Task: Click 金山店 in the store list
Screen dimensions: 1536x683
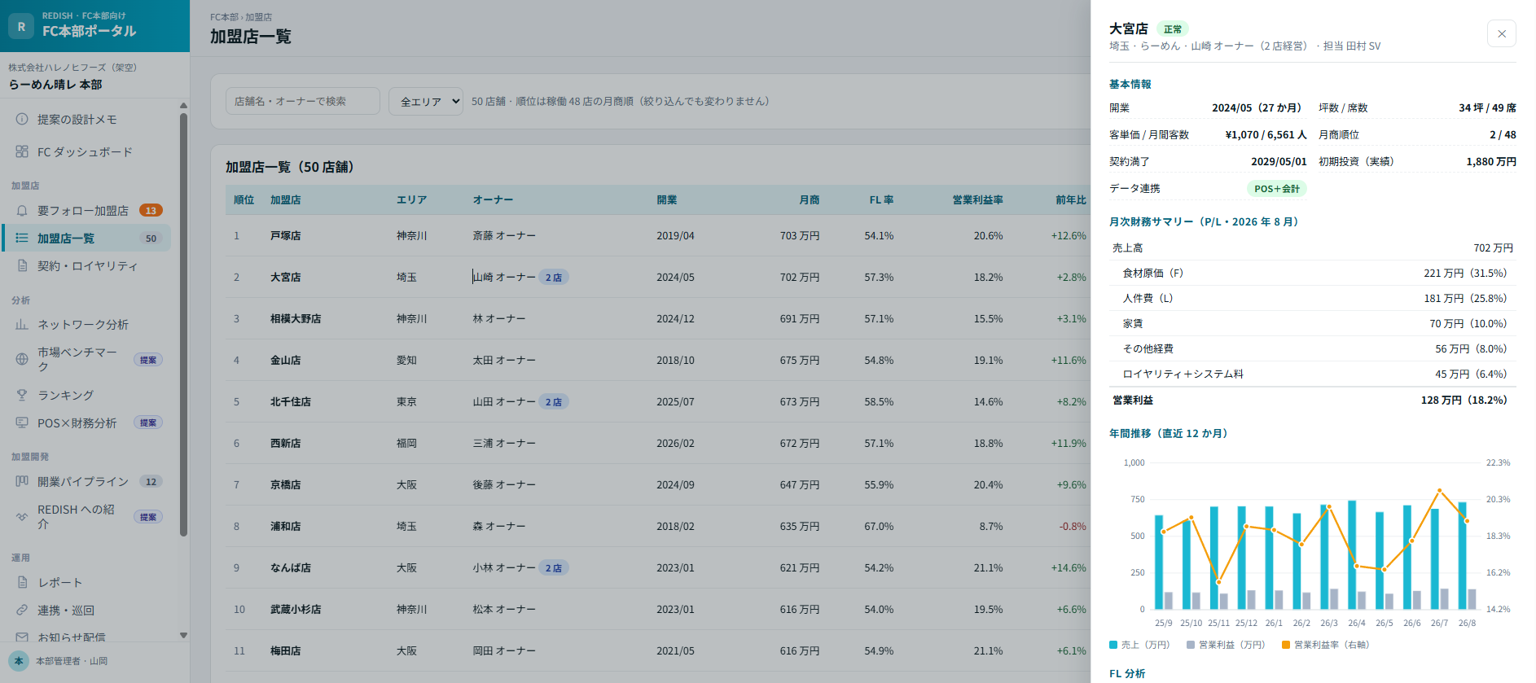Action: tap(286, 360)
